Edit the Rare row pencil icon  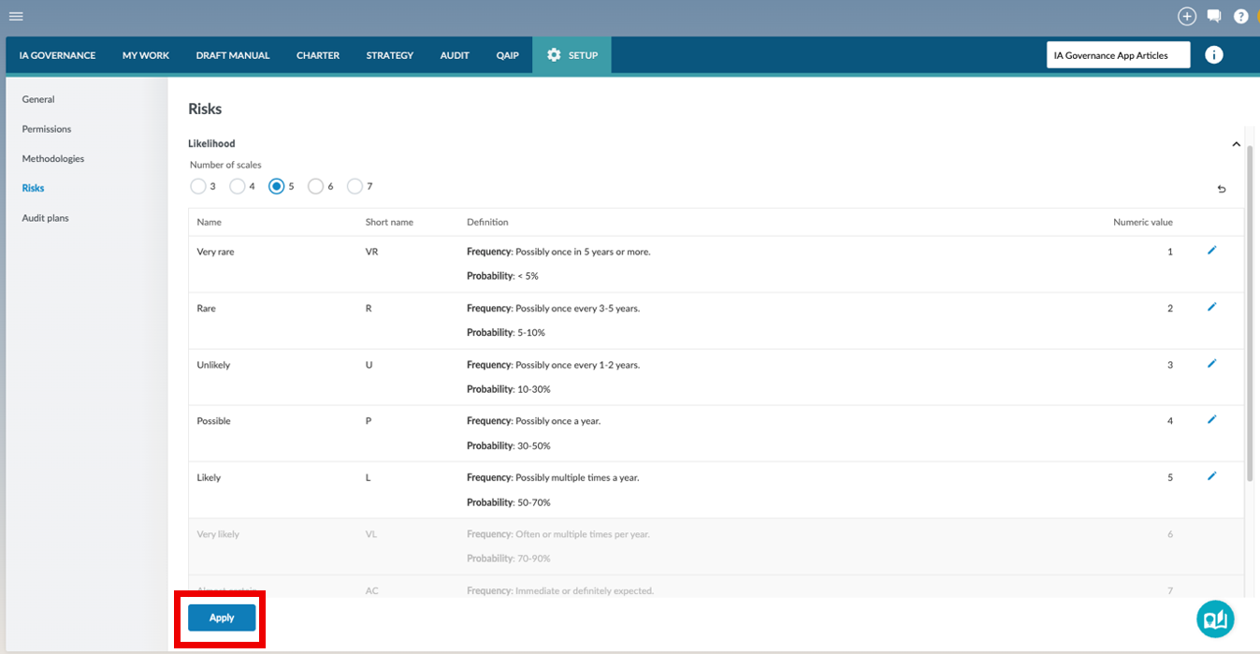tap(1212, 307)
